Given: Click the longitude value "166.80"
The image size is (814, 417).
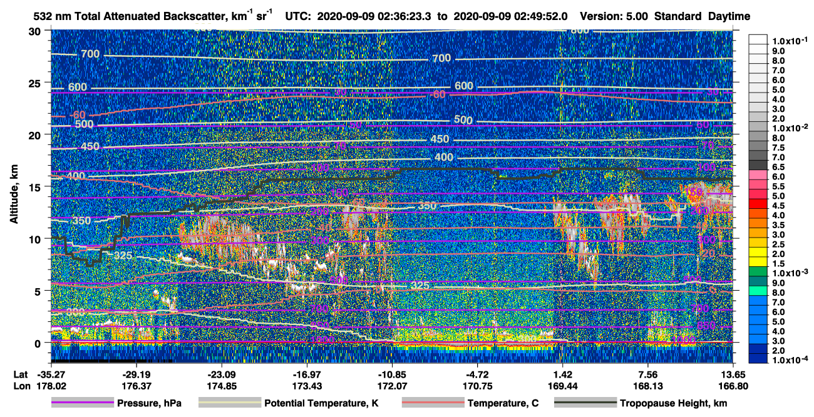Looking at the screenshot, I should click(733, 386).
